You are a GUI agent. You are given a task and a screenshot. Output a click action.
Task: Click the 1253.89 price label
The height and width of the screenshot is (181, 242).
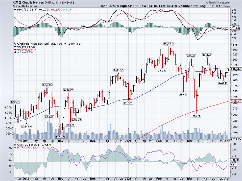click(x=49, y=117)
